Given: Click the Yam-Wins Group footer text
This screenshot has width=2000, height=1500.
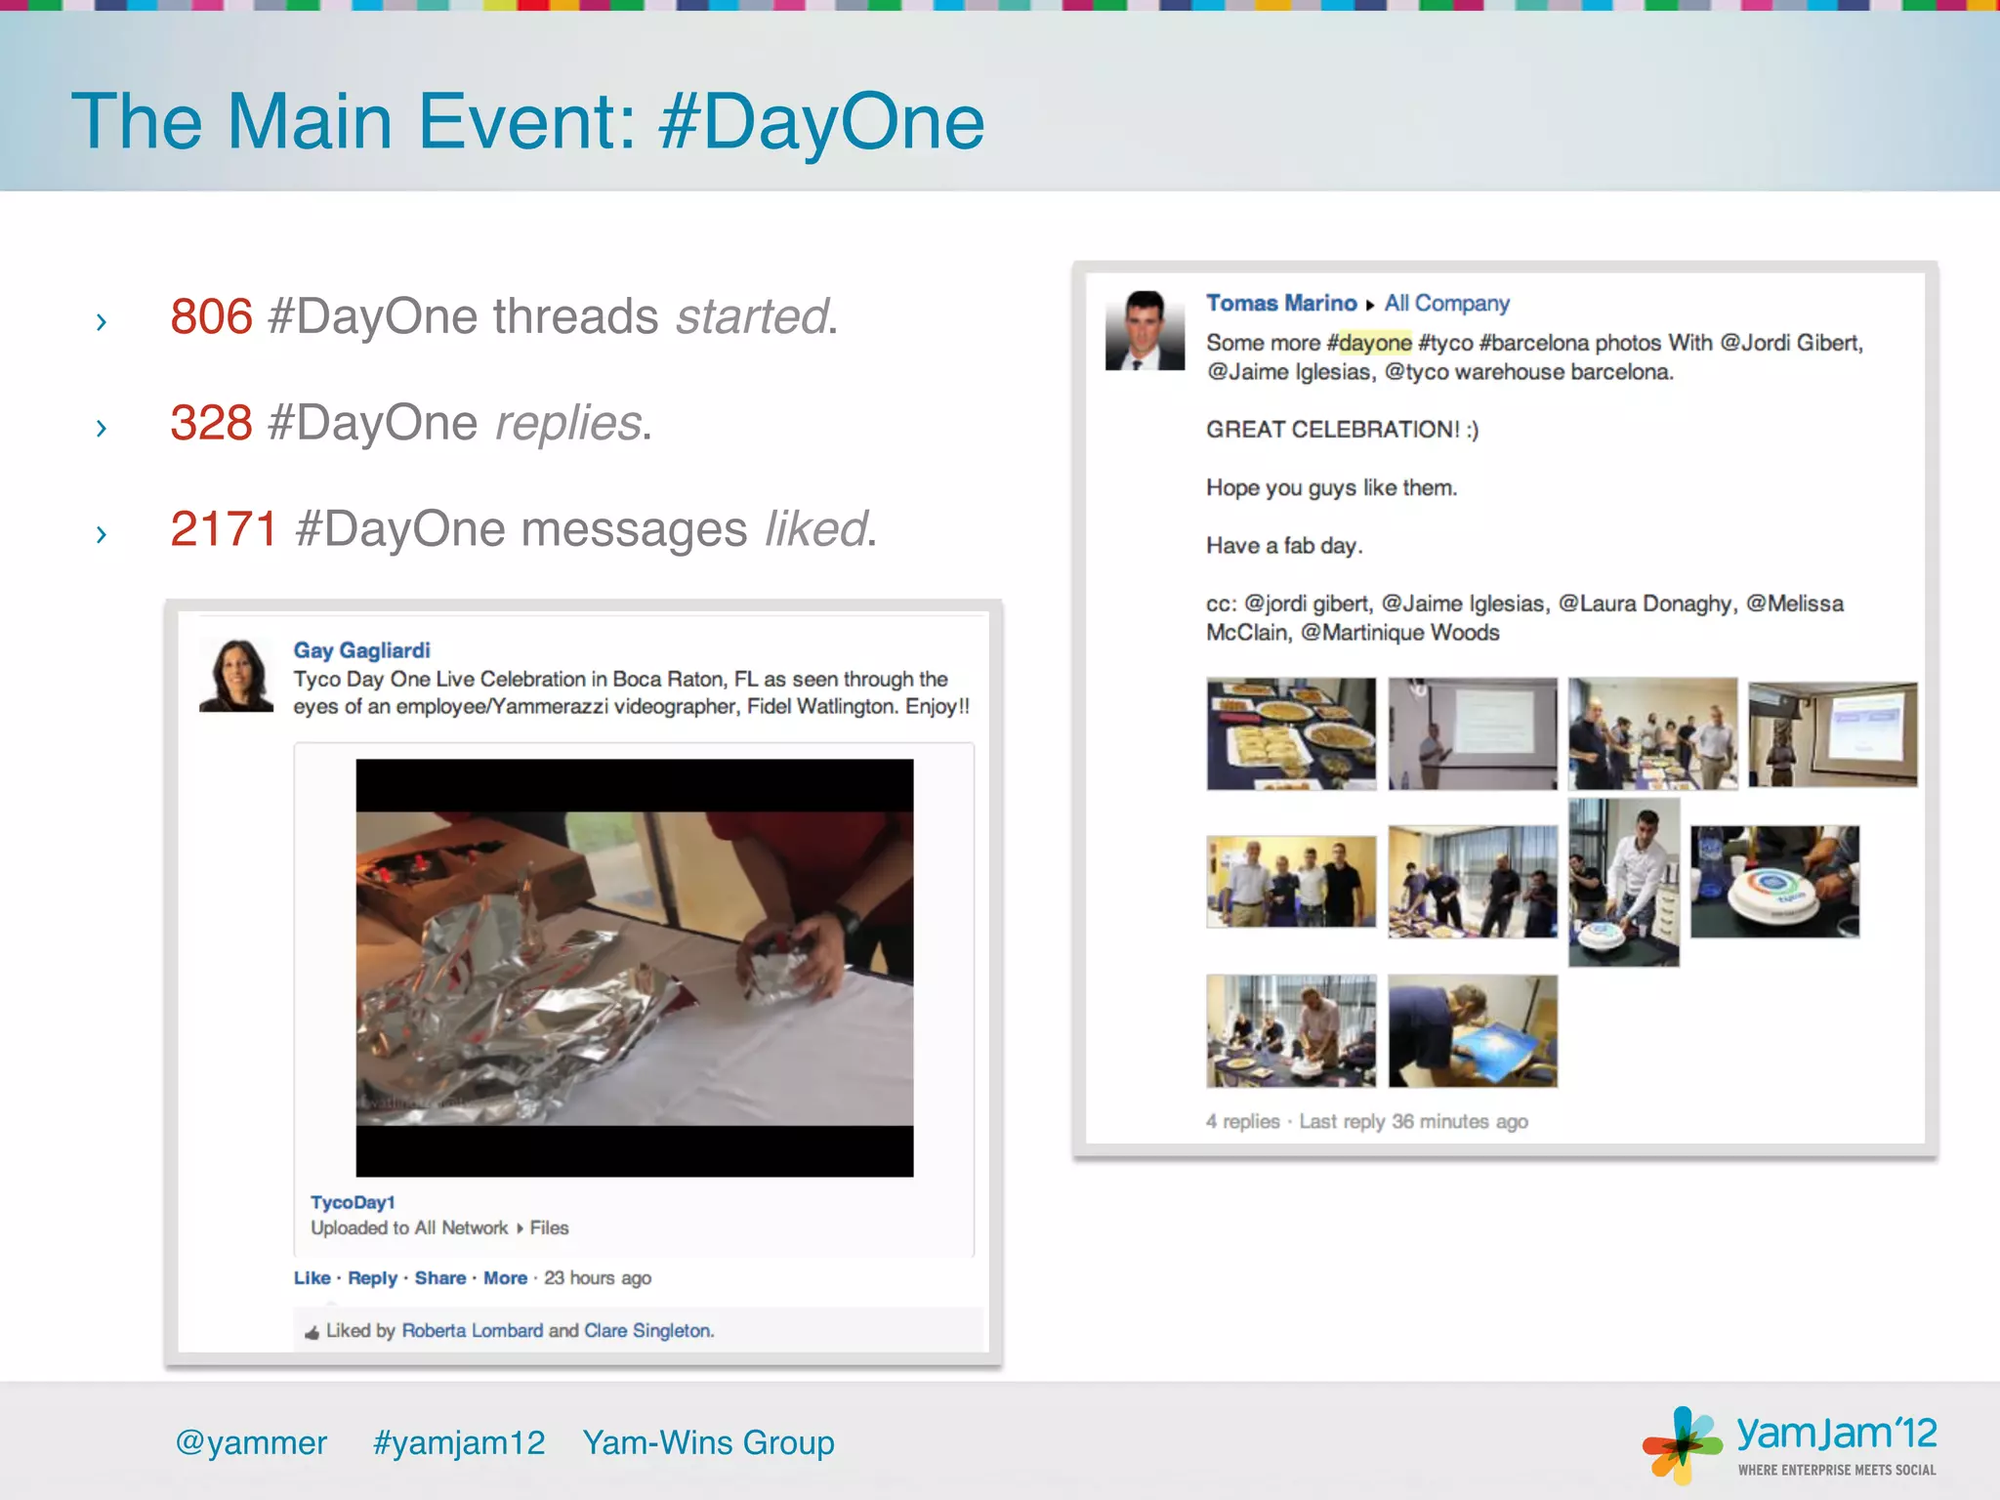Looking at the screenshot, I should point(709,1442).
